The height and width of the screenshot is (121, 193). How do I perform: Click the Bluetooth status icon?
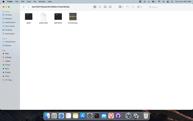(x=149, y=2)
